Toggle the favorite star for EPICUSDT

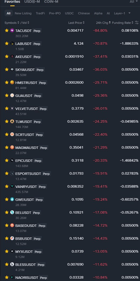(7, 160)
